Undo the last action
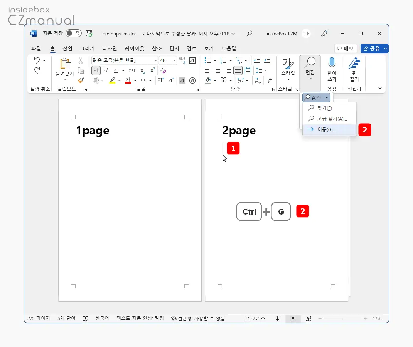The height and width of the screenshot is (347, 413). [x=37, y=60]
